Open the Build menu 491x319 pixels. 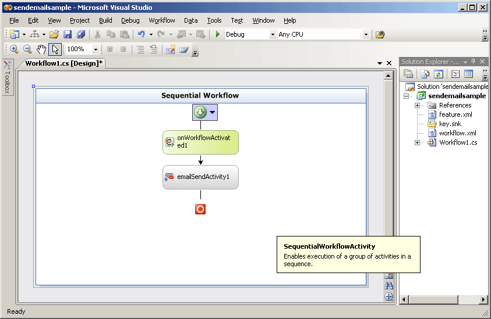pyautogui.click(x=105, y=20)
